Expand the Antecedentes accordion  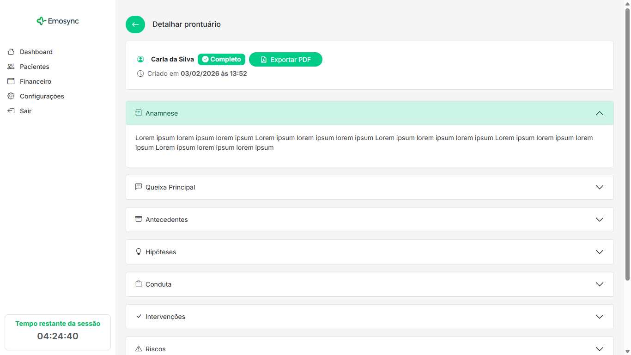pyautogui.click(x=370, y=220)
